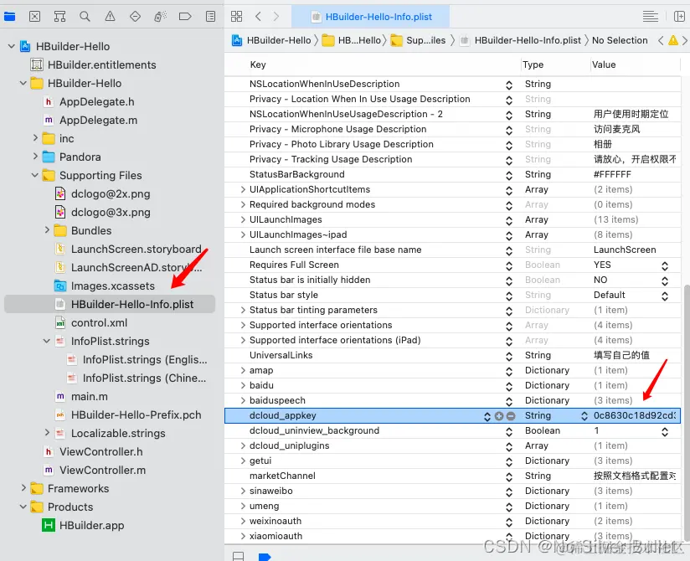This screenshot has width=690, height=561.
Task: Click the yellow warning icon in jump bar
Action: point(673,40)
